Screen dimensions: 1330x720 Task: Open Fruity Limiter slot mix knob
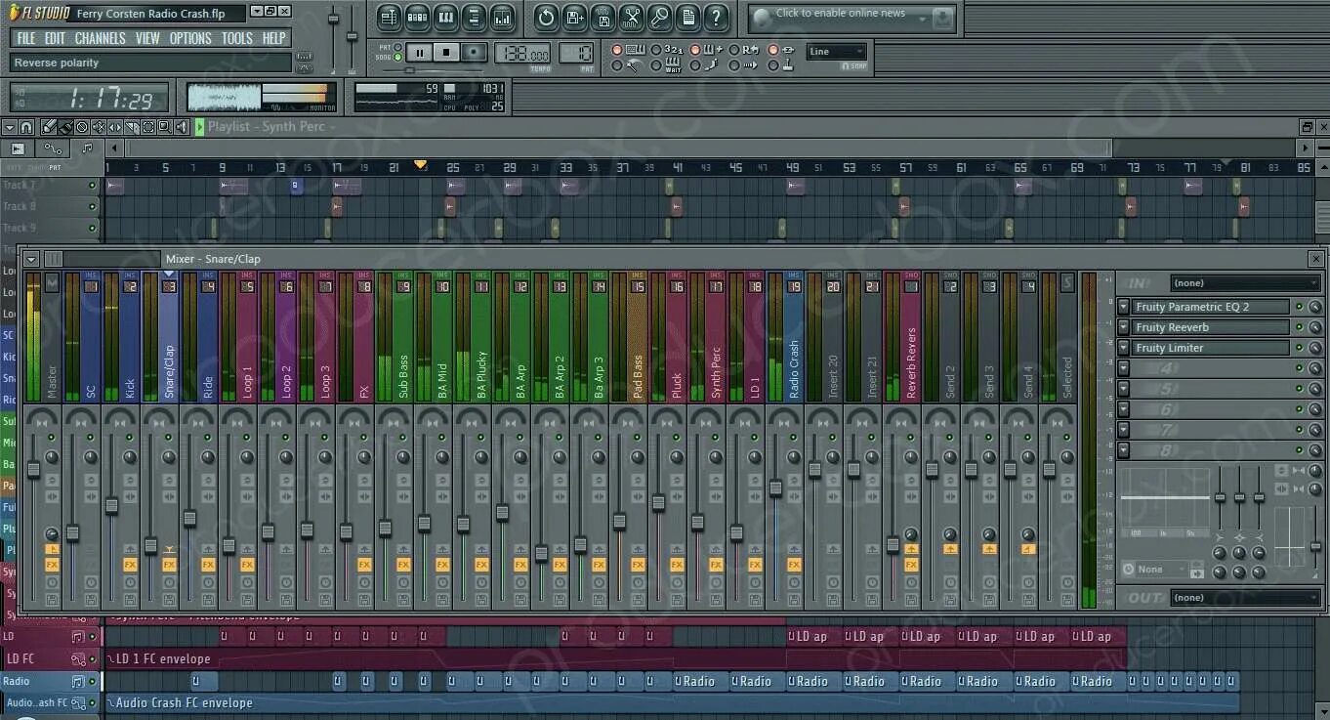[1315, 348]
